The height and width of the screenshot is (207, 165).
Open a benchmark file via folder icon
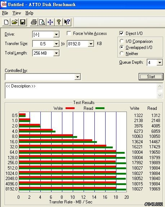[x=14, y=22]
